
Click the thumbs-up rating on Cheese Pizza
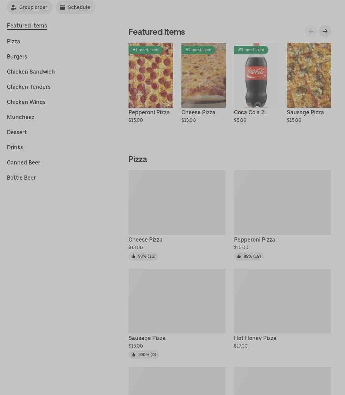pyautogui.click(x=143, y=256)
